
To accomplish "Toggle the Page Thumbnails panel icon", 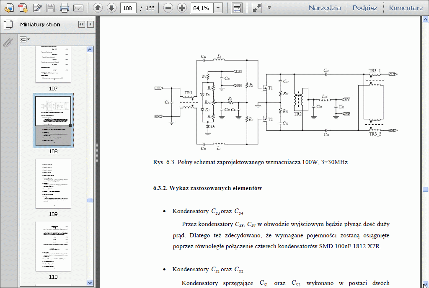I will coord(8,25).
